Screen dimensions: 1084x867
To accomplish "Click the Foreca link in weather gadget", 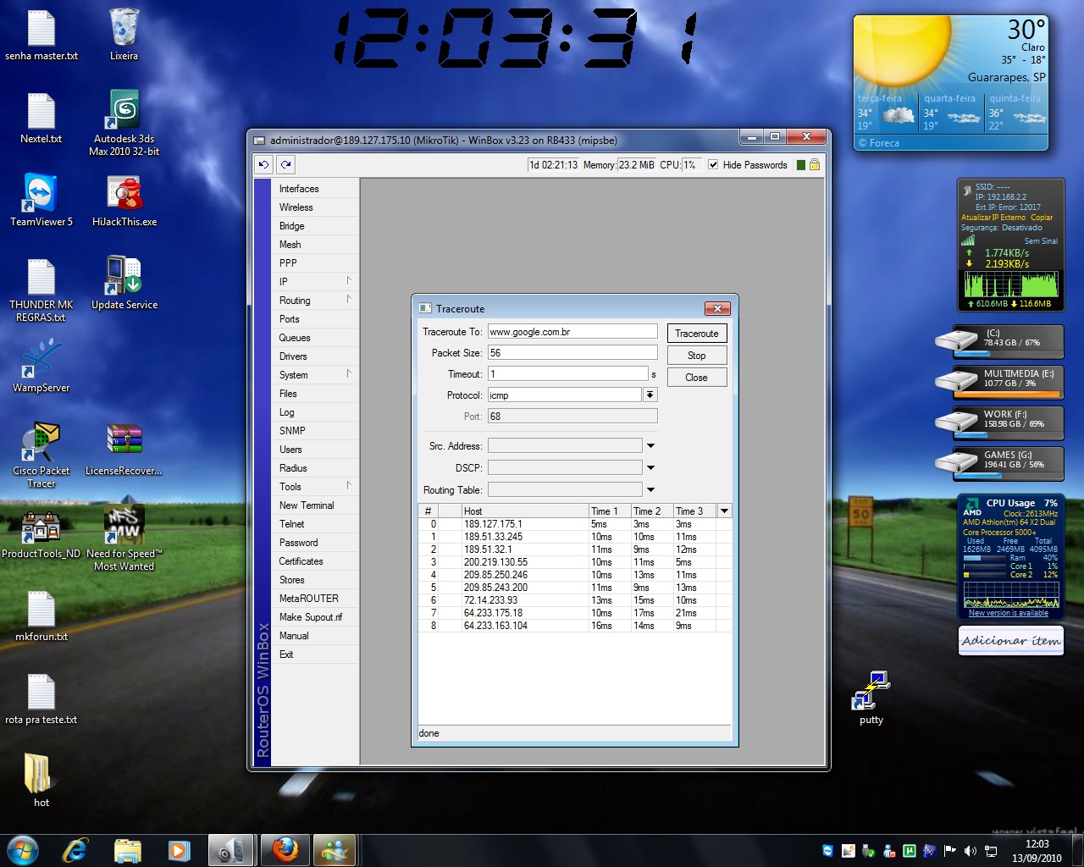I will click(878, 143).
